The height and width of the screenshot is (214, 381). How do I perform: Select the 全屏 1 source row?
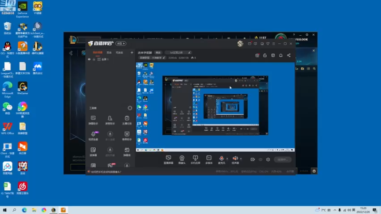pos(110,59)
